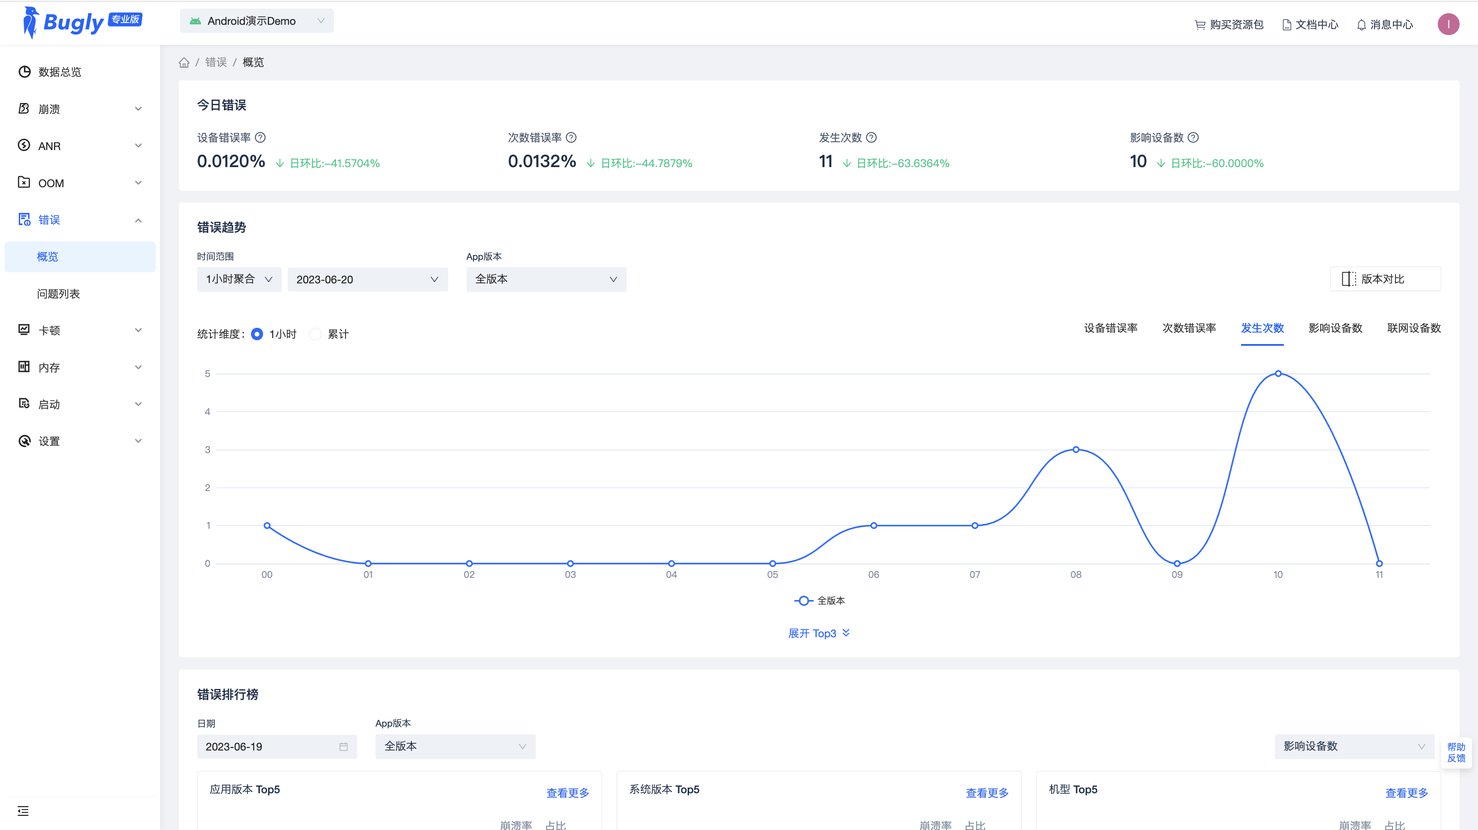Click the ANR sidebar icon
Viewport: 1478px width, 830px height.
24,146
